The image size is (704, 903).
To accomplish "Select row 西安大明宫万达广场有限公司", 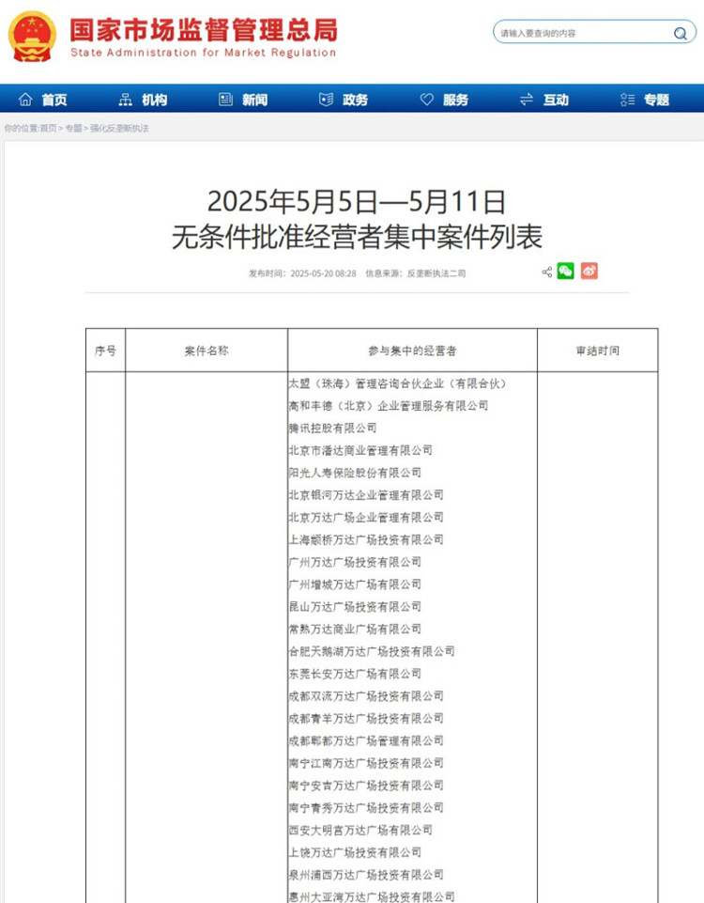I will click(x=360, y=831).
